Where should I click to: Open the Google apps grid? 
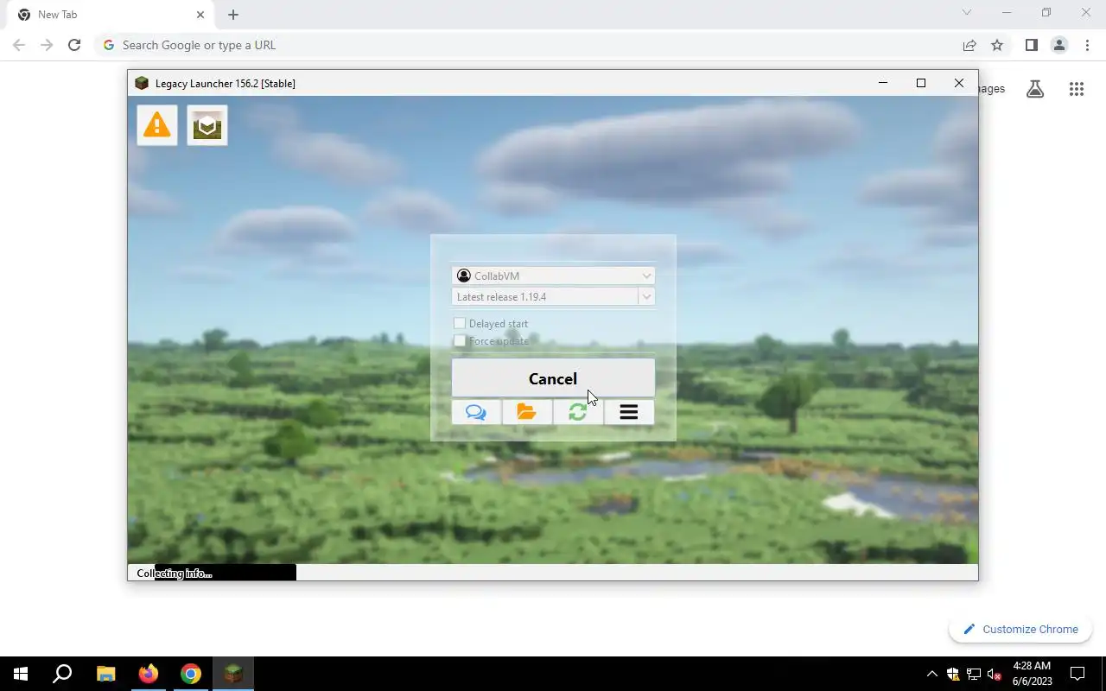point(1077,89)
